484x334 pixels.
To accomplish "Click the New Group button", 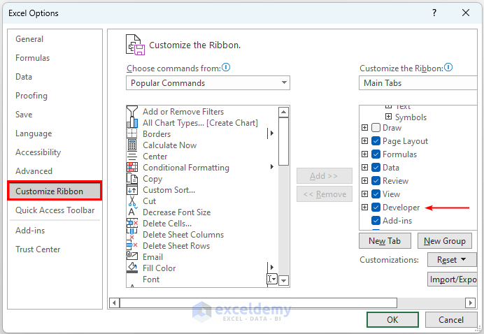I will [445, 241].
